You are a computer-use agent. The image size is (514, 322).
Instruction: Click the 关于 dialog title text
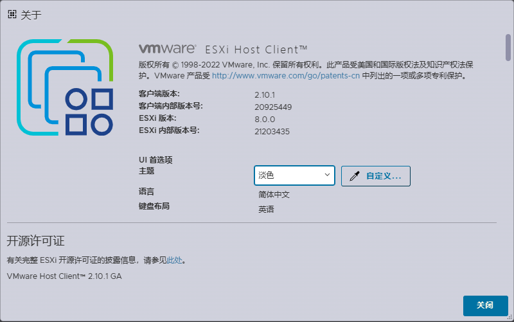click(31, 15)
